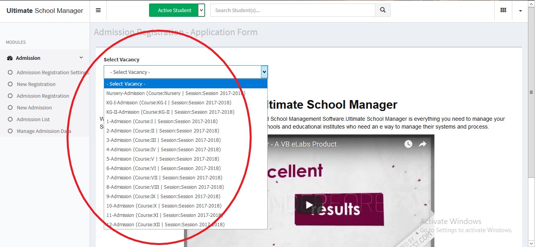535x247 pixels.
Task: Choose the '- Select Vacancy -' placeholder option
Action: pos(186,84)
